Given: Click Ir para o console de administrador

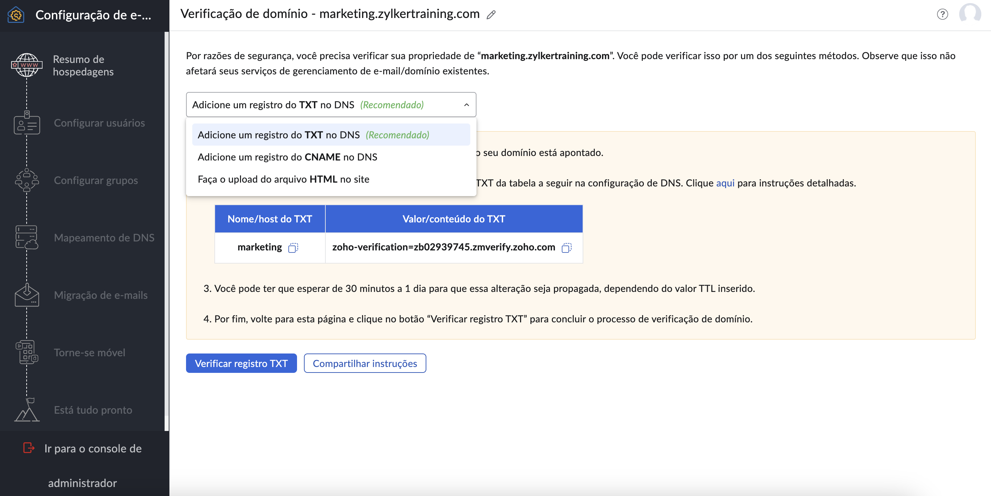Looking at the screenshot, I should point(92,465).
